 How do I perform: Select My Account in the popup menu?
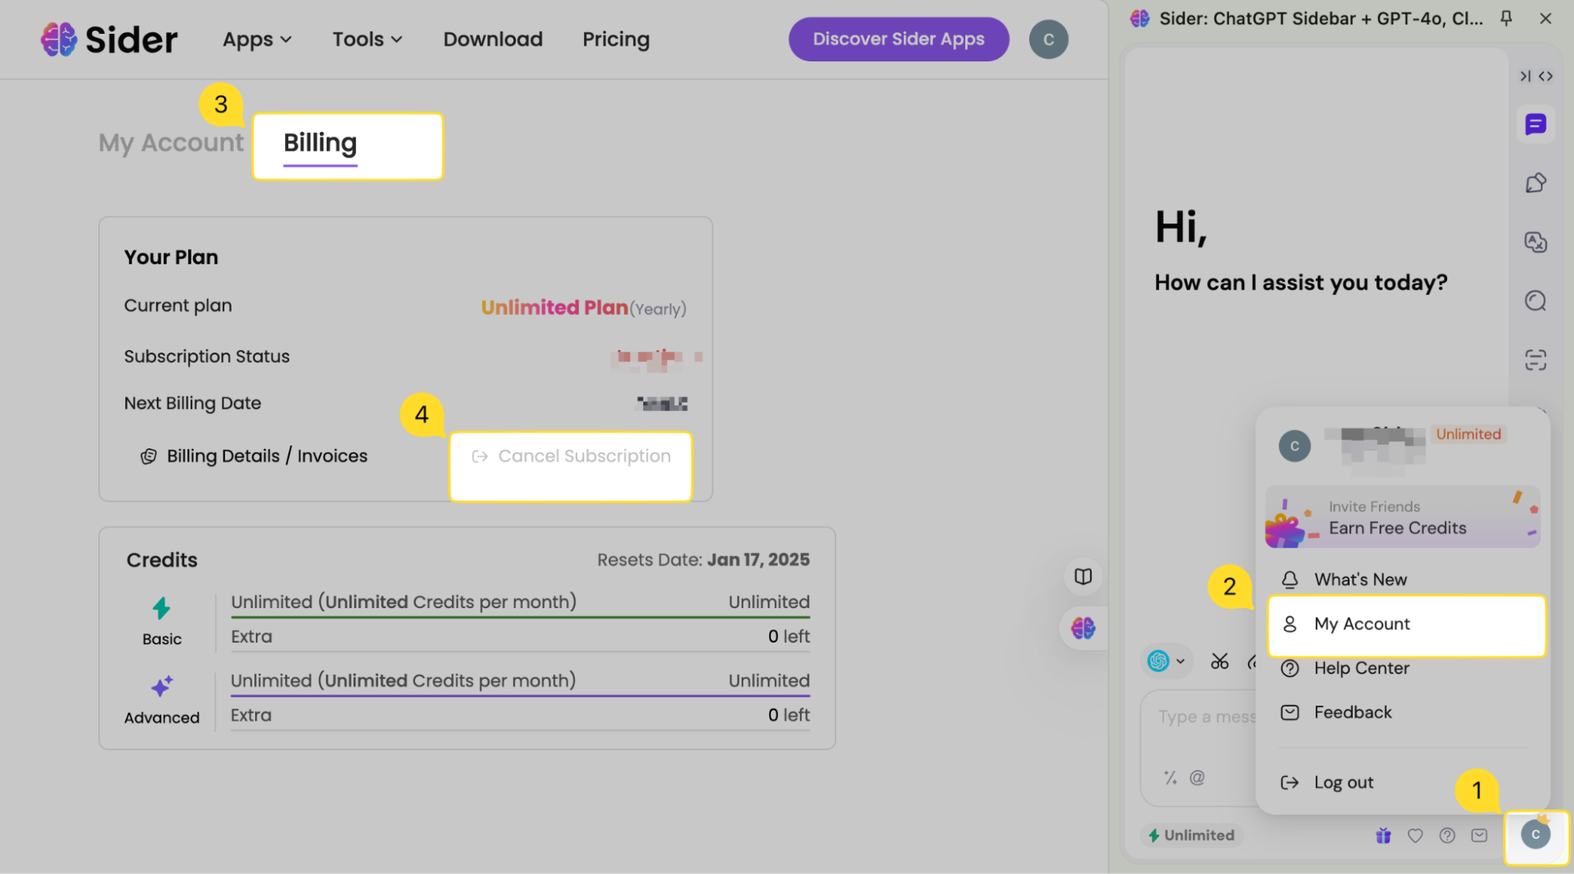coord(1361,624)
